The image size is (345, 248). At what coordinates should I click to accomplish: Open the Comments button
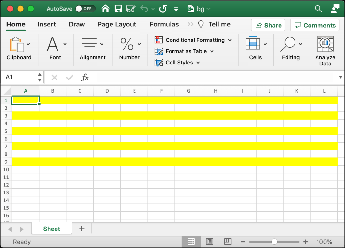315,25
